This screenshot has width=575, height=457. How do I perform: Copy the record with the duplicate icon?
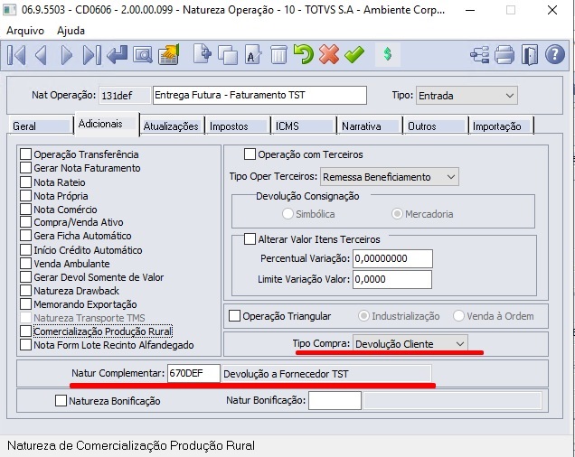click(228, 54)
